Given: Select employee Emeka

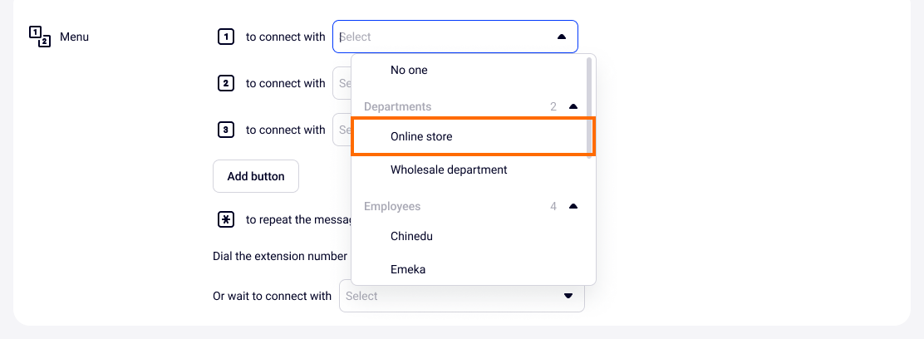Looking at the screenshot, I should pyautogui.click(x=408, y=269).
